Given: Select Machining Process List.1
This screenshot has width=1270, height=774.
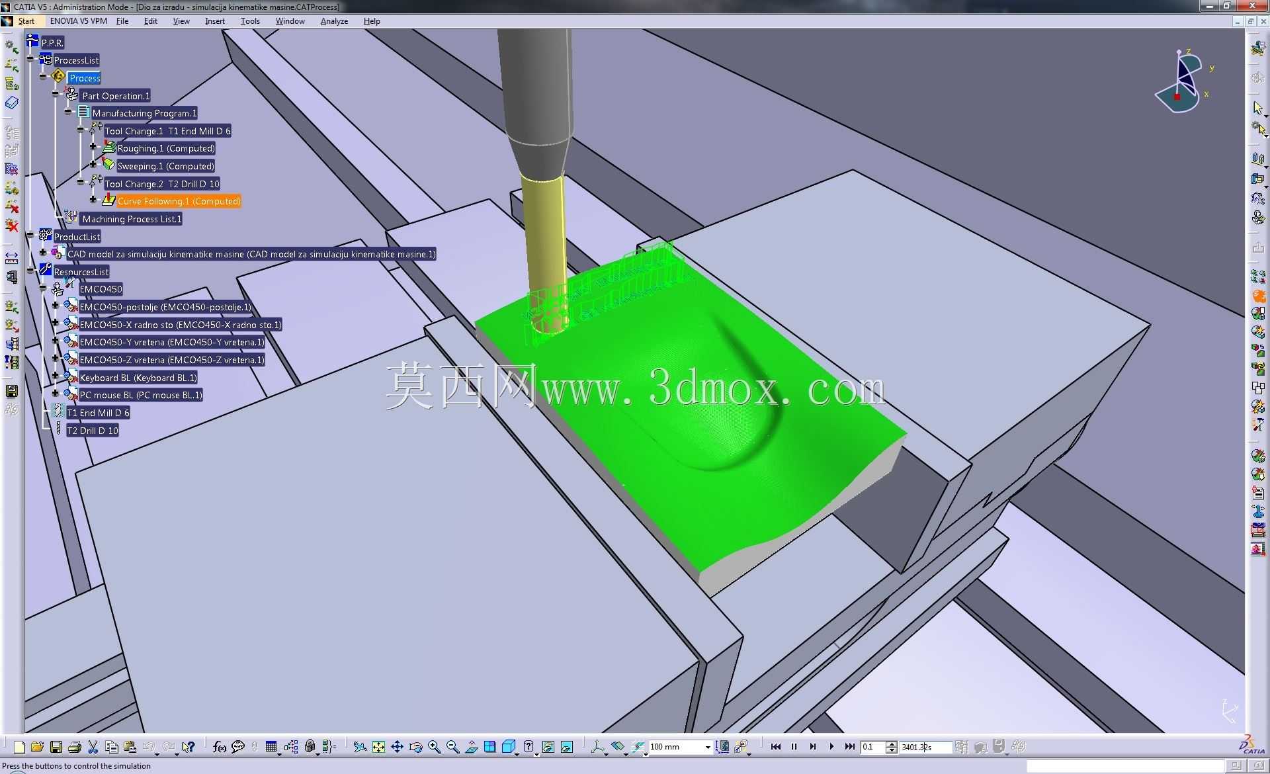Looking at the screenshot, I should tap(132, 218).
